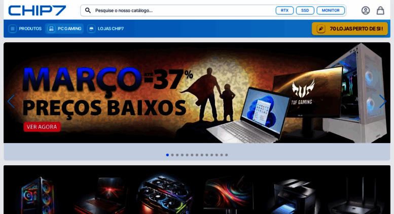Click the VER AGORA button
This screenshot has width=394, height=214.
(x=42, y=127)
